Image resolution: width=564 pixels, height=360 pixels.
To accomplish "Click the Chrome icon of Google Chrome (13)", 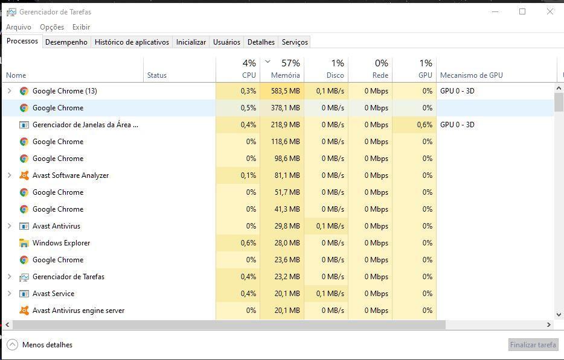I will point(24,91).
